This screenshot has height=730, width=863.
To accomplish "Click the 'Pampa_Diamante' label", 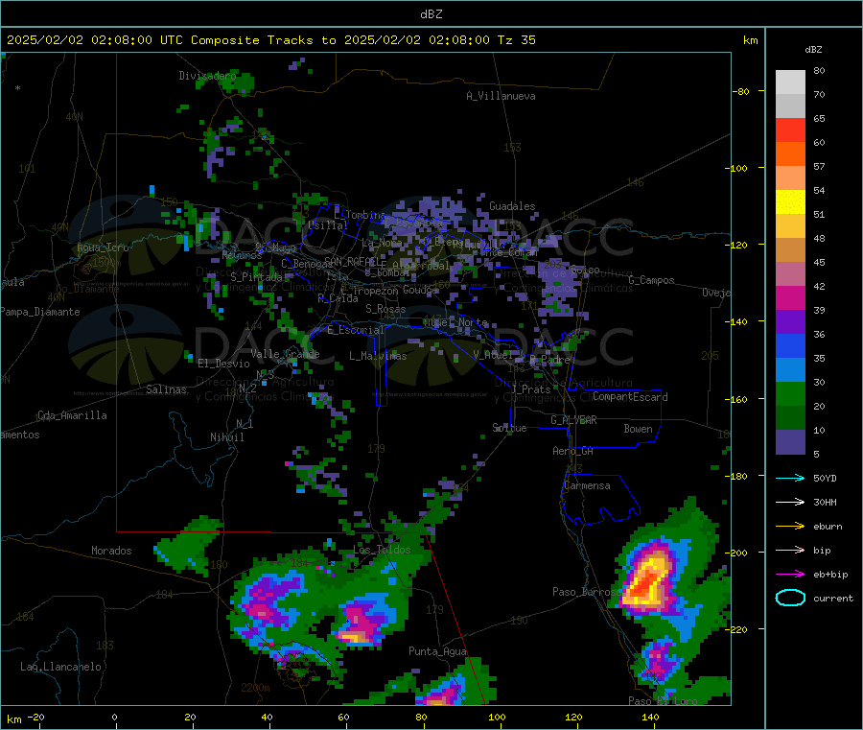I will click(39, 312).
